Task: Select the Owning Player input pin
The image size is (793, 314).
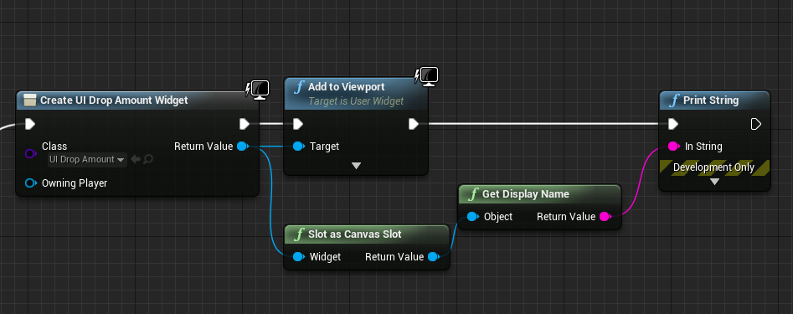Action: click(x=31, y=183)
